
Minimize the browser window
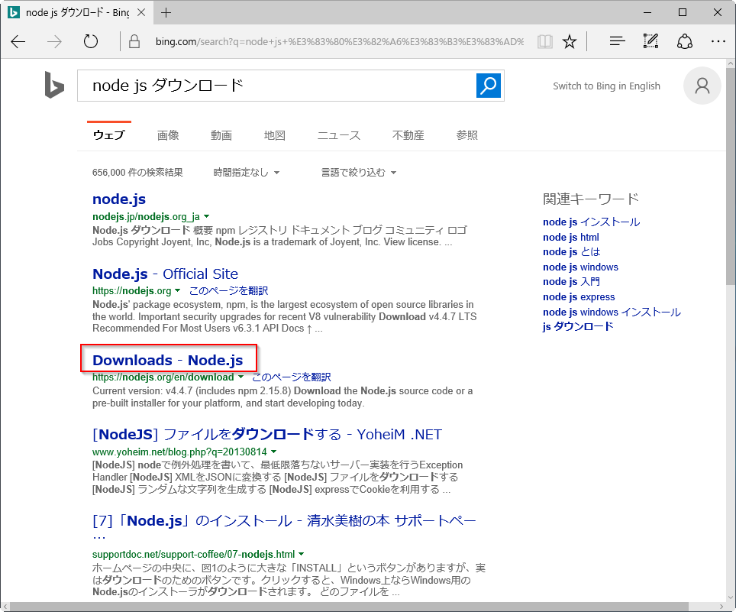[x=647, y=13]
